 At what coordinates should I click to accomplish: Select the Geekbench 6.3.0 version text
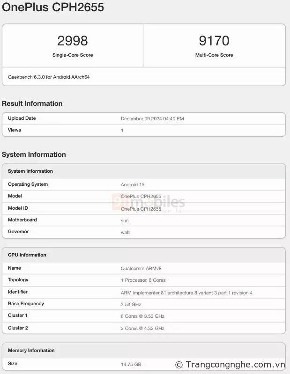click(49, 77)
